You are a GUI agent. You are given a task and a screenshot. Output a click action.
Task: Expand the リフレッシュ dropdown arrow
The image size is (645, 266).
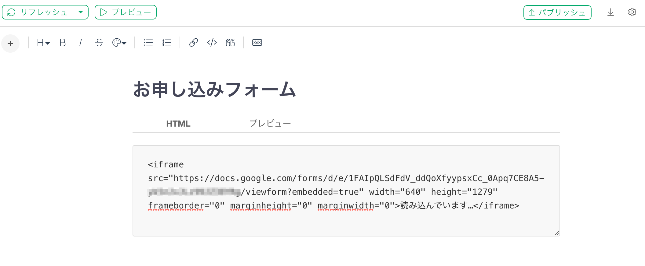(81, 12)
